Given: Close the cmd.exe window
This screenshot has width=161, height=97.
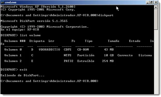Looking at the screenshot, I should coord(156,2).
